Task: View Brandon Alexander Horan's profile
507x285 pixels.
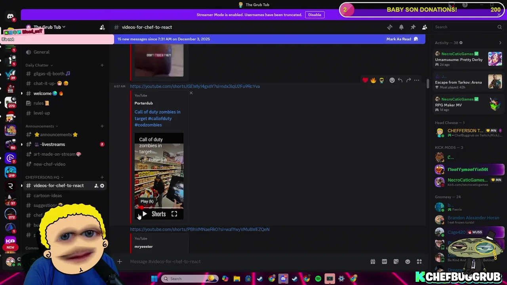Action: [469, 220]
